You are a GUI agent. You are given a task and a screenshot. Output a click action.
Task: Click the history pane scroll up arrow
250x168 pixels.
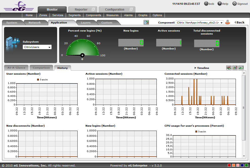244,73
